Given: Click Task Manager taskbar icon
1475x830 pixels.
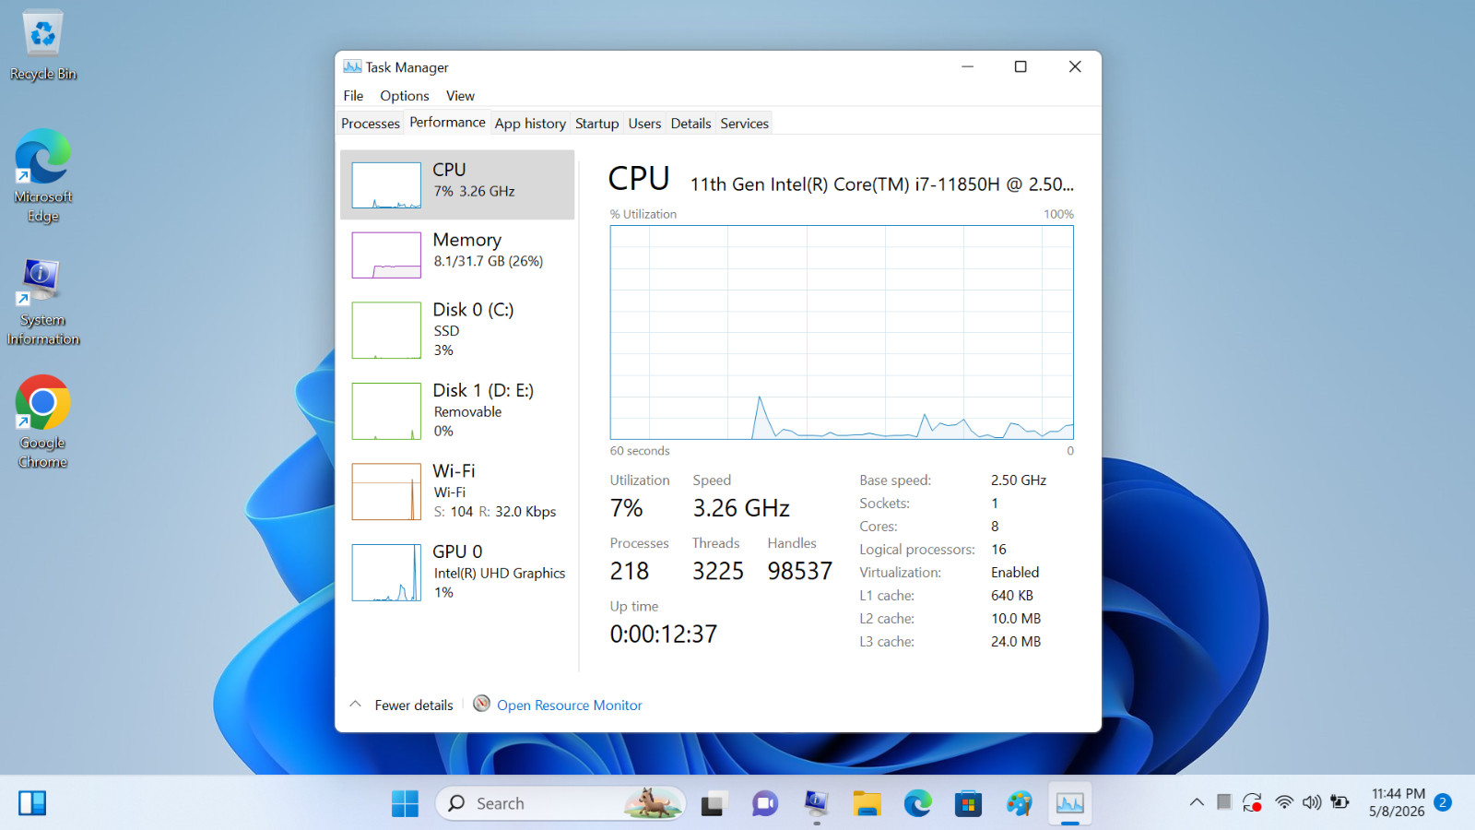Looking at the screenshot, I should click(x=1069, y=803).
